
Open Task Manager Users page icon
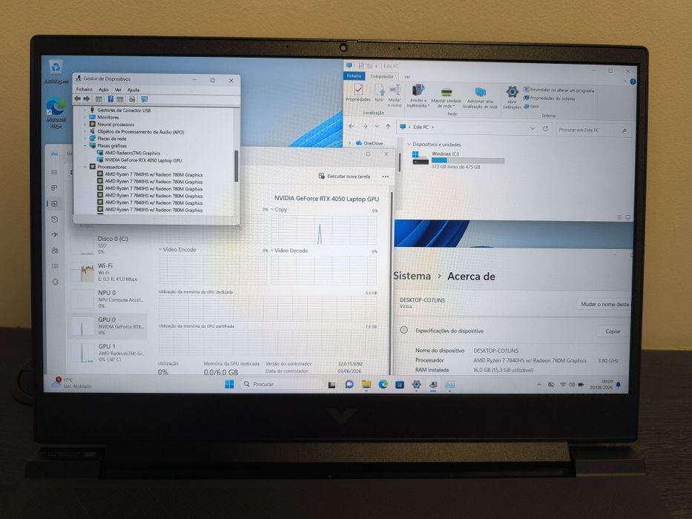(54, 251)
